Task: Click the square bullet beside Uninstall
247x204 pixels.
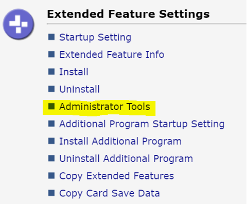Action: tap(51, 89)
